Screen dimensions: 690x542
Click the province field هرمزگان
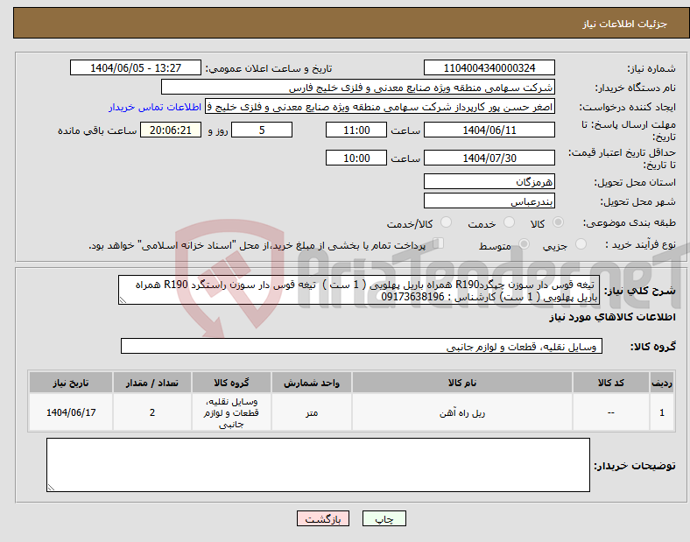coord(489,181)
